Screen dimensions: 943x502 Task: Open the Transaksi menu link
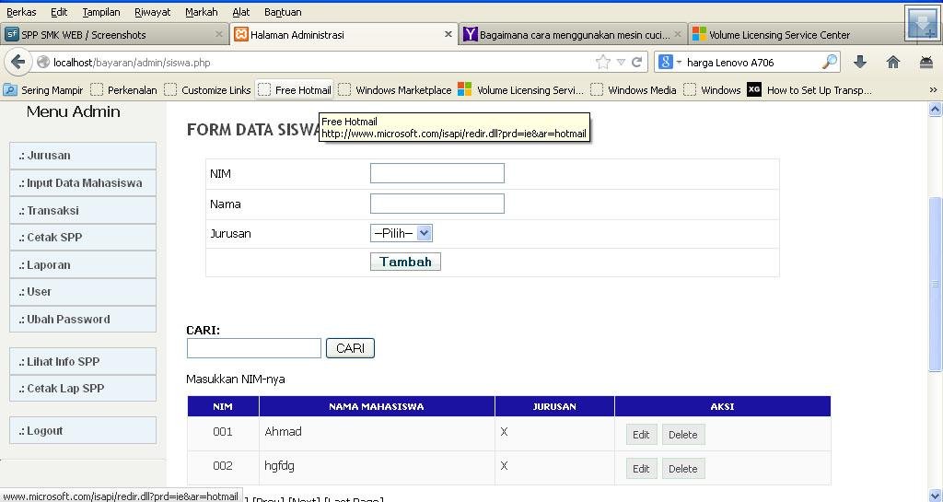83,210
